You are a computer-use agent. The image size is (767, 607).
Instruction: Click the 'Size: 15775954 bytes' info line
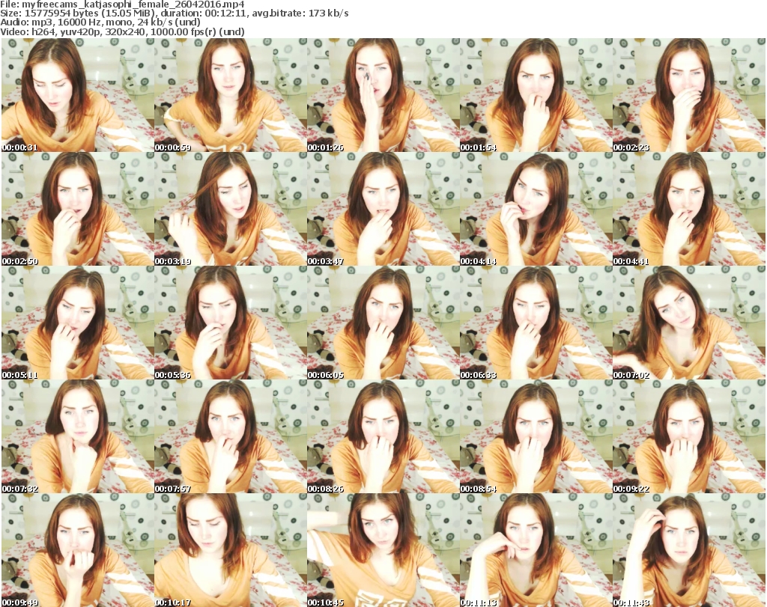[174, 13]
